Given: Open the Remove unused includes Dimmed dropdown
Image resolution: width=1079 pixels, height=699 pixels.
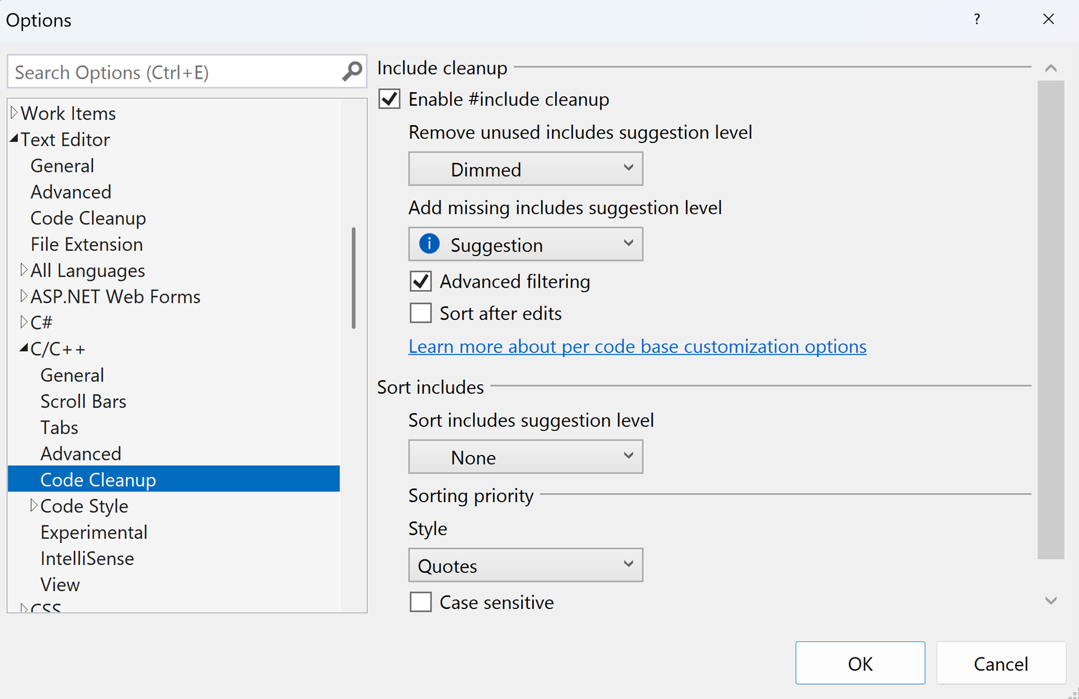Looking at the screenshot, I should (525, 169).
